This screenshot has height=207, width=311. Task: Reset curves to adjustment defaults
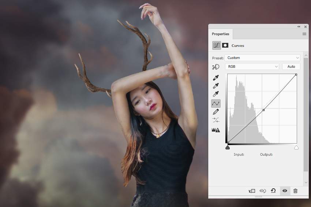pyautogui.click(x=273, y=191)
